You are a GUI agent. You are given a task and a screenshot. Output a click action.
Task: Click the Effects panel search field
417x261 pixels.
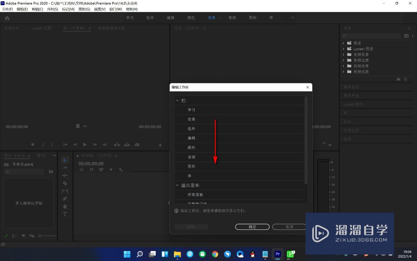click(371, 36)
